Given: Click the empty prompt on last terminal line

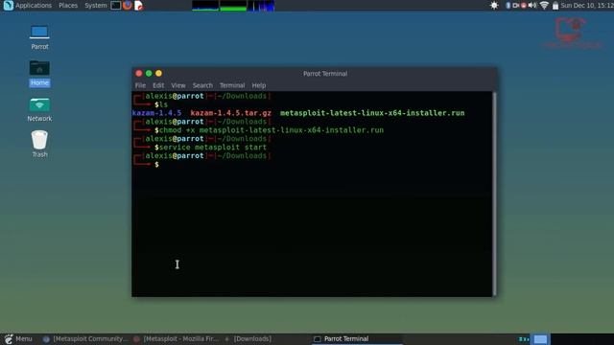Looking at the screenshot, I should 156,165.
